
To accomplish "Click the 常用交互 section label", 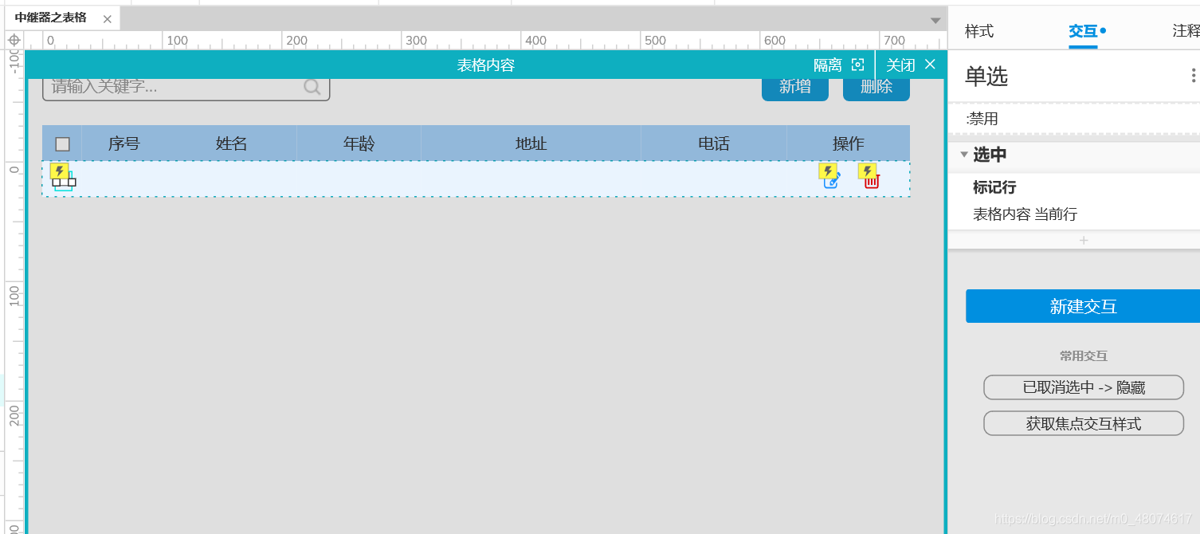I will click(1084, 356).
